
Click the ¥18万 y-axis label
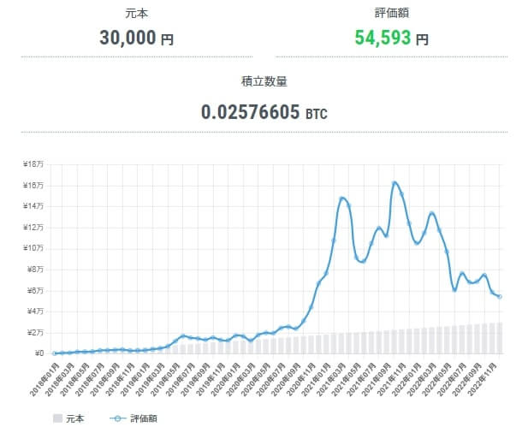33,164
